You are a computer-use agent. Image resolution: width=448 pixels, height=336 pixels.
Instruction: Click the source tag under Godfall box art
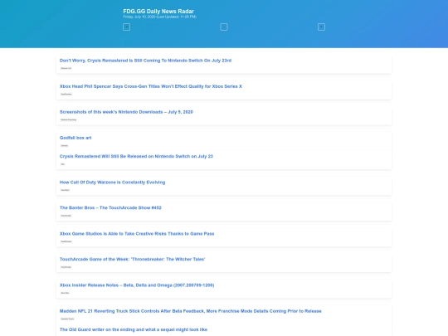(65, 146)
